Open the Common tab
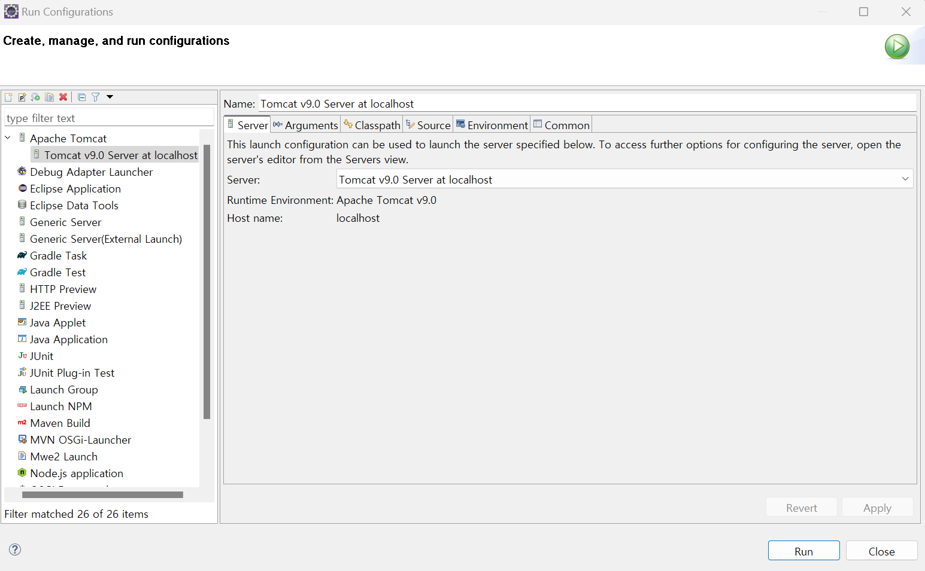925x571 pixels. point(561,125)
